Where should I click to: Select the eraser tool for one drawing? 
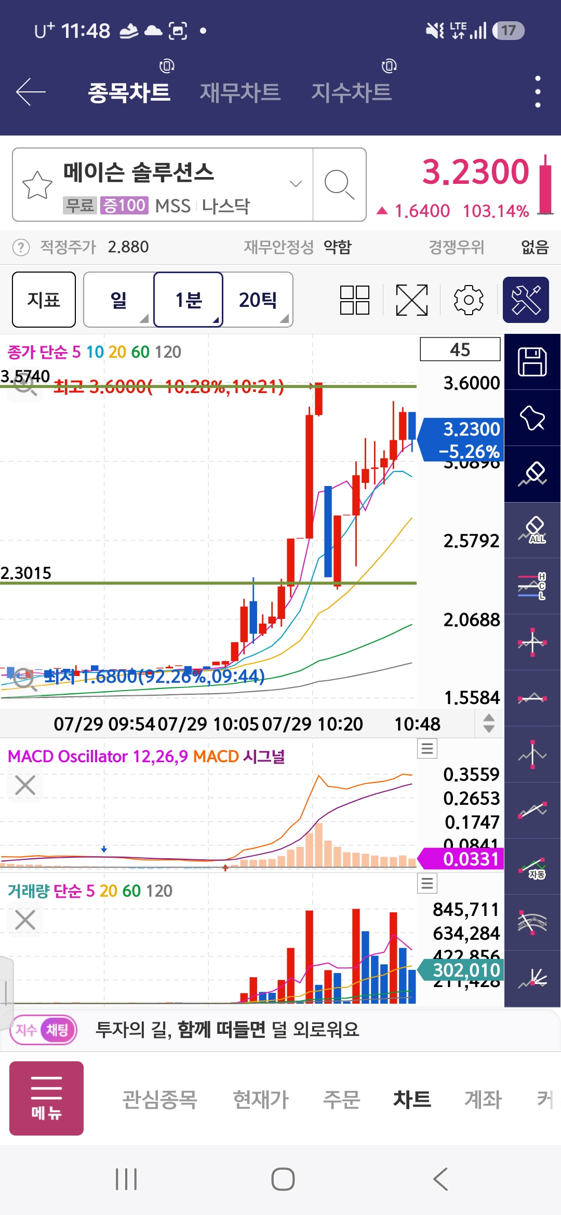[x=532, y=474]
